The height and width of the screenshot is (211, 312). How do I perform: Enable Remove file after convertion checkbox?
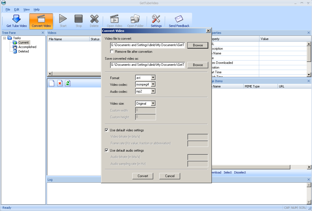coord(112,52)
